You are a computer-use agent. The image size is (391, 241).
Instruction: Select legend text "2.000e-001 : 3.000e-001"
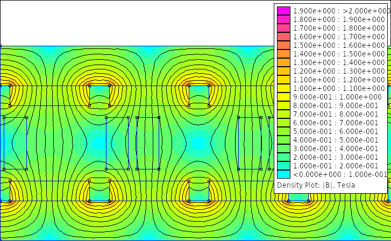tap(336, 157)
